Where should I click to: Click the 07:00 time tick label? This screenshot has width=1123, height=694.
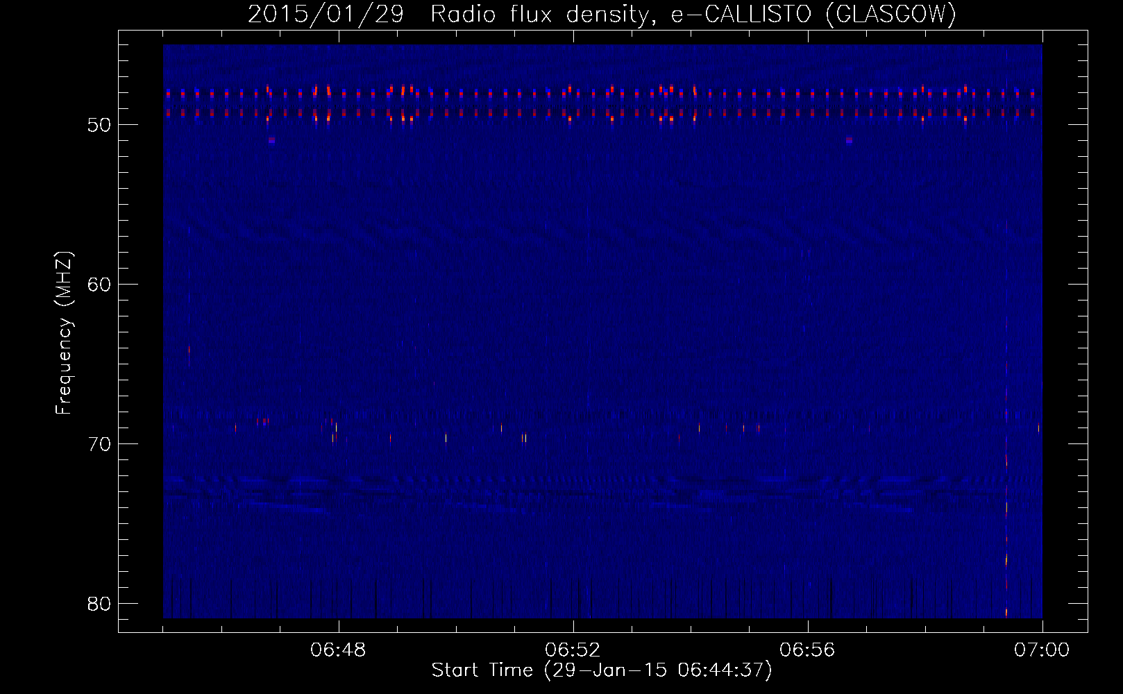(x=1042, y=650)
